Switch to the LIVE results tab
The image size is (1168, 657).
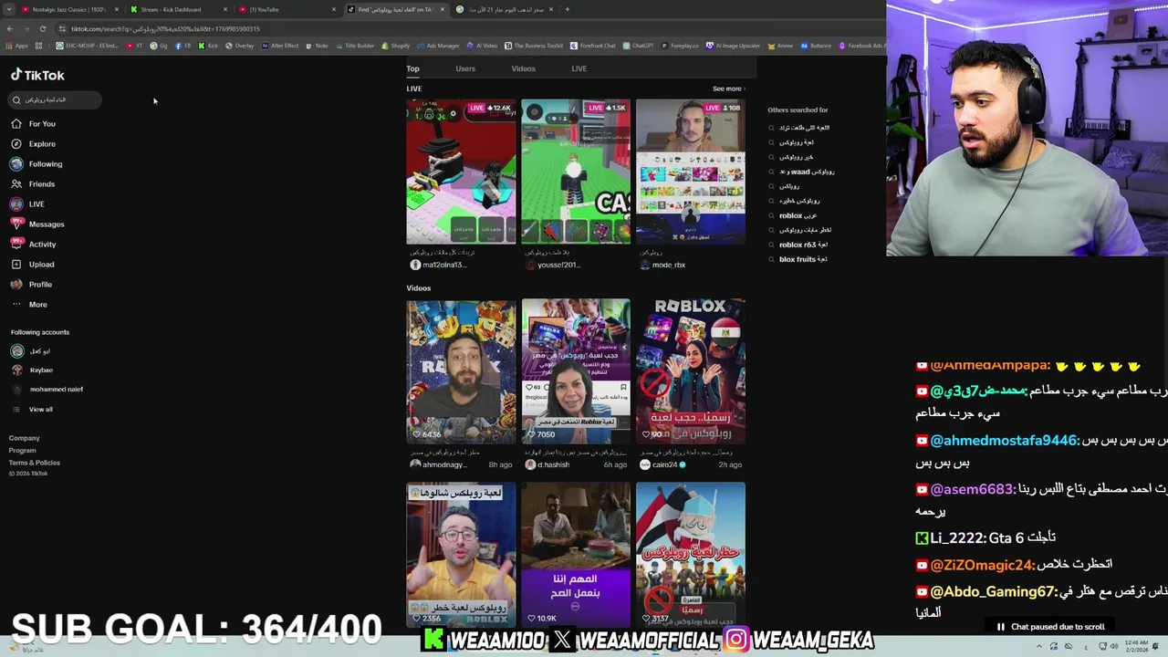[579, 68]
